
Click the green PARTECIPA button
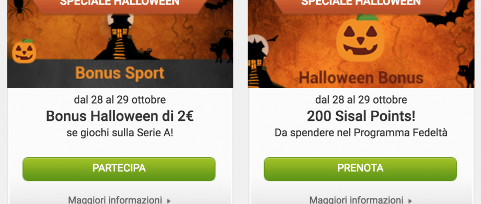tap(119, 169)
